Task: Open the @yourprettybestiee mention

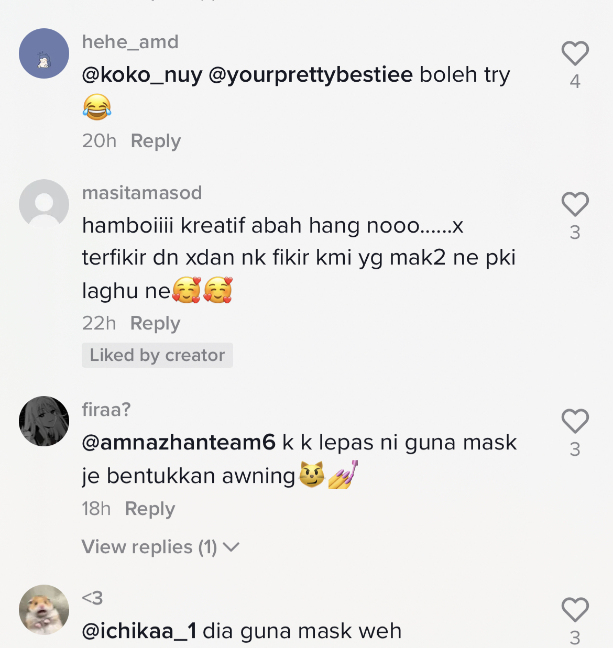Action: pyautogui.click(x=311, y=75)
